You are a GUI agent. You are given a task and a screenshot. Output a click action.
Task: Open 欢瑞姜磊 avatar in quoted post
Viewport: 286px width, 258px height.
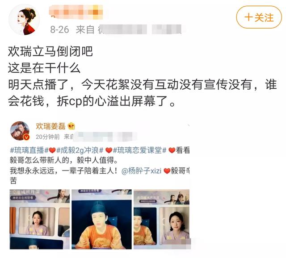pyautogui.click(x=20, y=131)
